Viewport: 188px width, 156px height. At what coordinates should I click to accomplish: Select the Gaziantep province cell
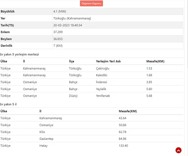[x=46, y=139]
